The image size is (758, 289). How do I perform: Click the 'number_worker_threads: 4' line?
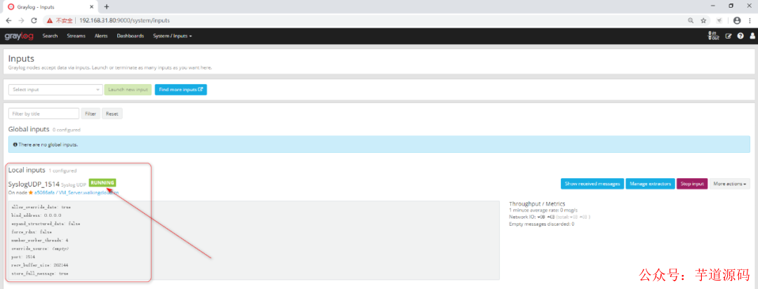(40, 240)
